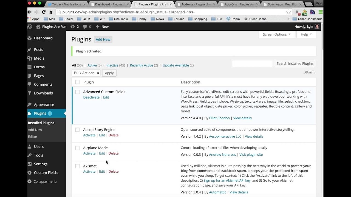Go to browser home page icon
The height and width of the screenshot is (197, 351).
51,12
